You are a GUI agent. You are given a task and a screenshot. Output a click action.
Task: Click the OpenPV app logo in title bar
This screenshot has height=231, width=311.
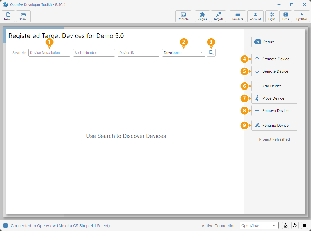pyautogui.click(x=5, y=4)
